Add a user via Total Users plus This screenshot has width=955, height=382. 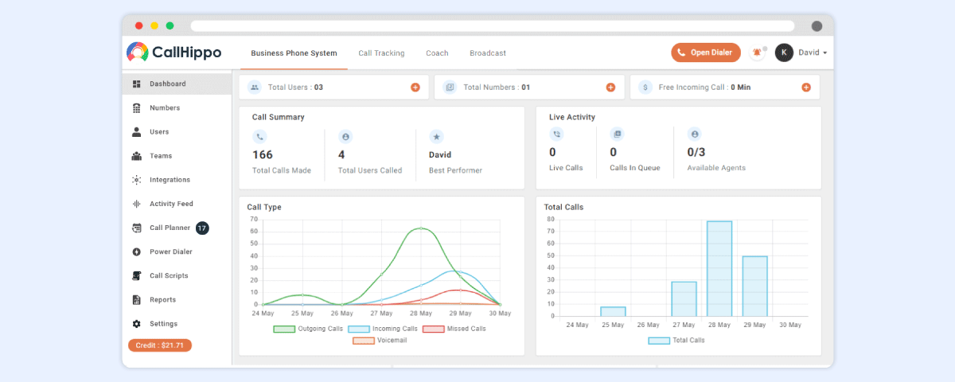pyautogui.click(x=415, y=87)
